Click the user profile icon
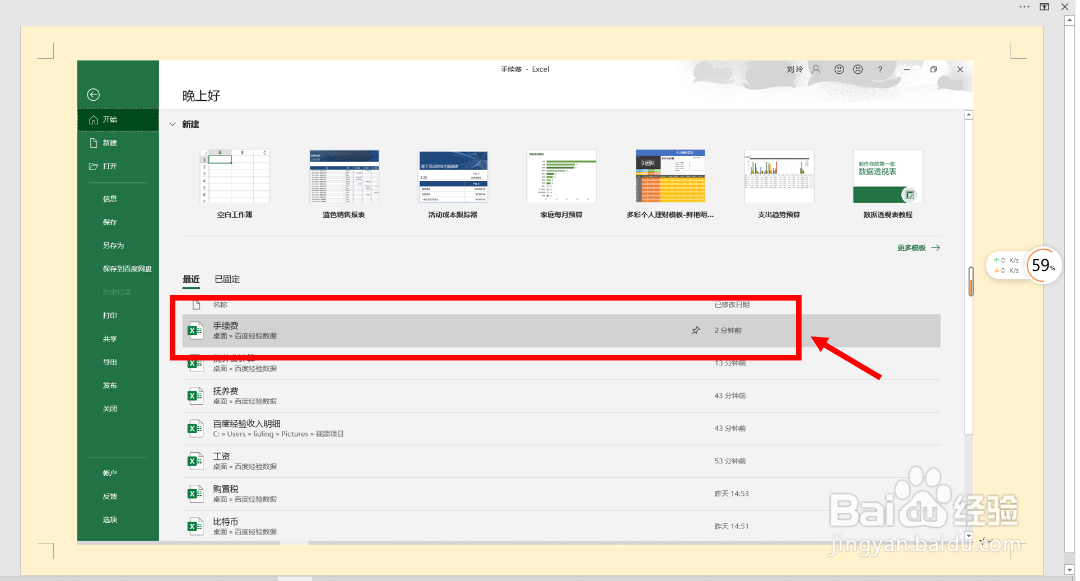The width and height of the screenshot is (1080, 581). pyautogui.click(x=816, y=69)
